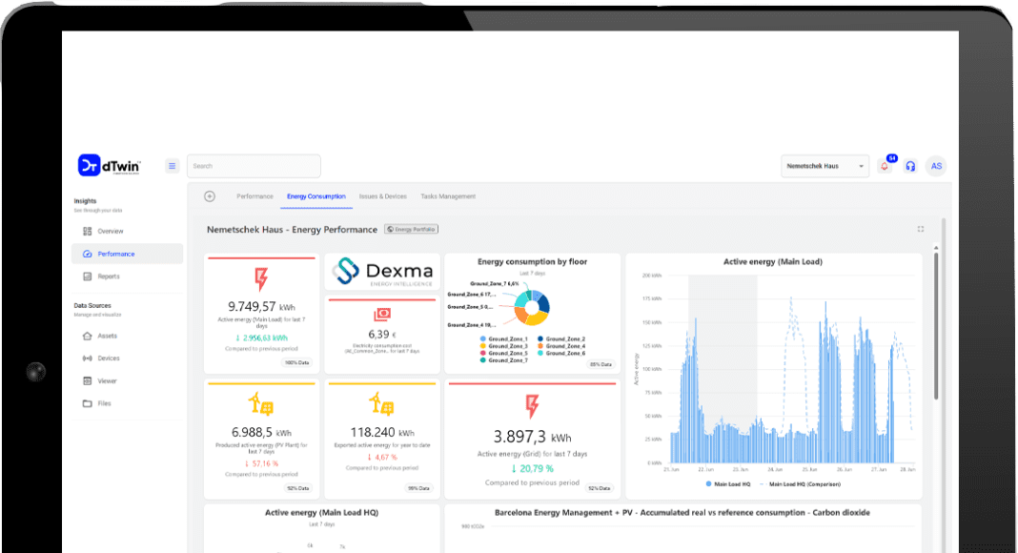Click the Search input field
1018x553 pixels.
point(254,166)
